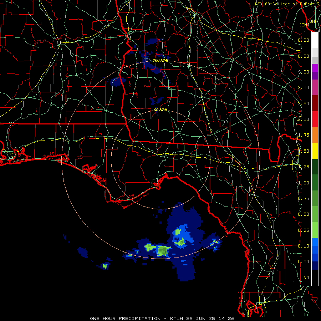The image size is (321, 321).
Task: Click the OHR product label
Action: point(313,21)
